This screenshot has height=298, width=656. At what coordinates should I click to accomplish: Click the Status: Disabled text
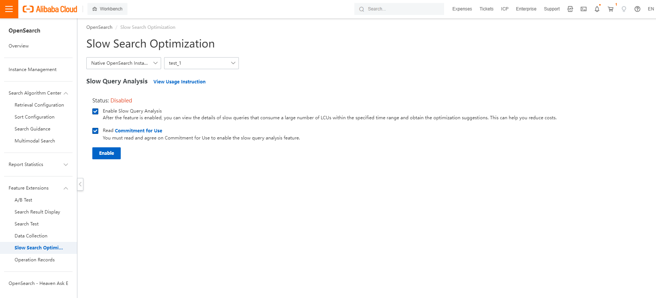[x=112, y=101]
